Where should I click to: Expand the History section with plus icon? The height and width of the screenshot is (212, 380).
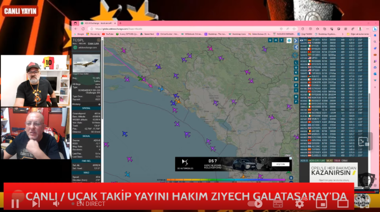click(99, 104)
